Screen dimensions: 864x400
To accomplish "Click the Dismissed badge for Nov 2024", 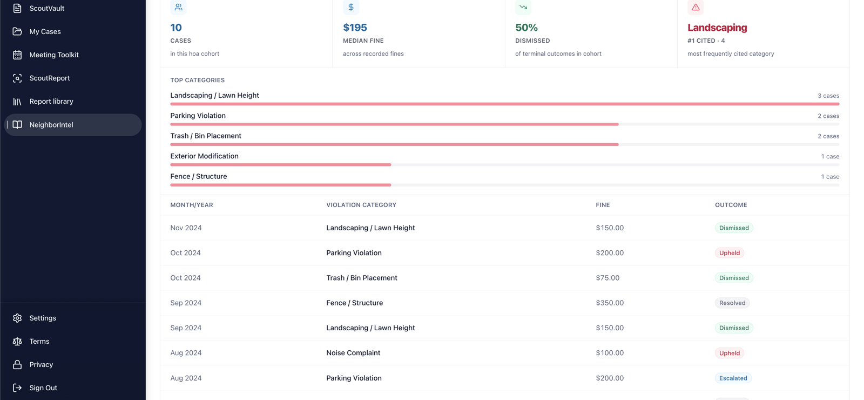I will [x=734, y=228].
